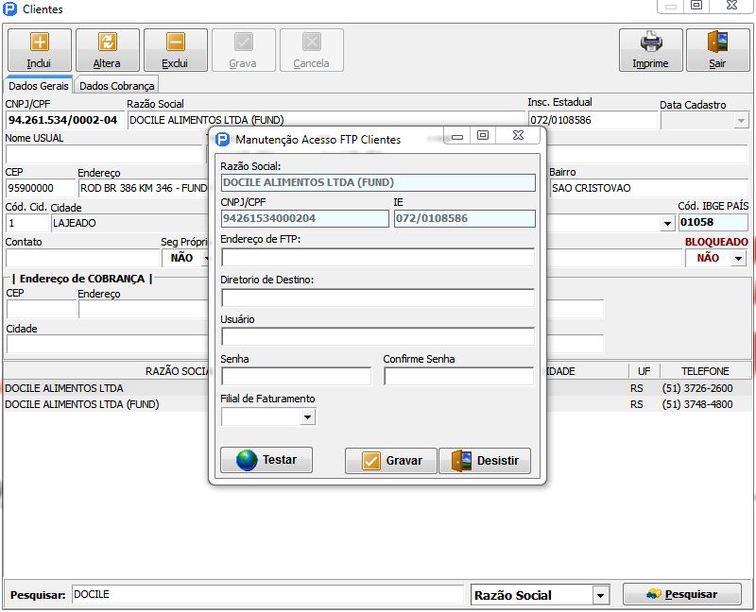Click the Pesquisar text field containing DOCILE
The height and width of the screenshot is (612, 756).
(x=267, y=595)
